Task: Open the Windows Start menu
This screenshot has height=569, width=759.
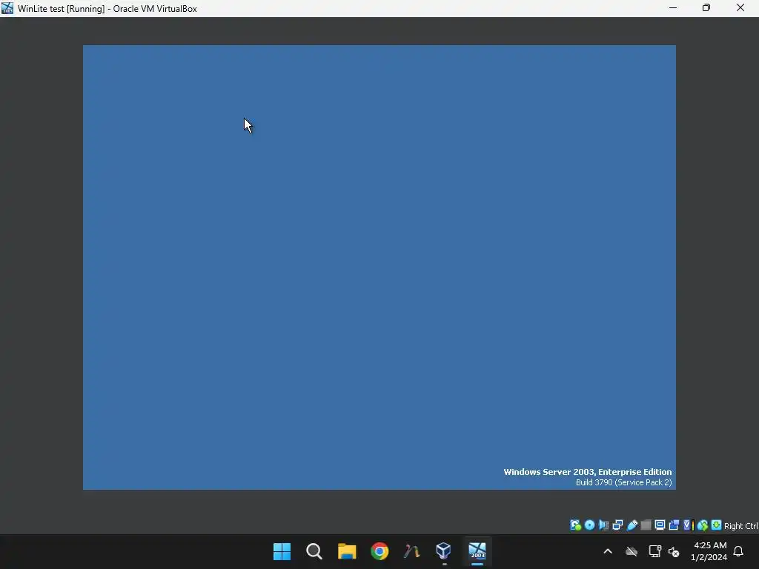Action: pos(282,551)
